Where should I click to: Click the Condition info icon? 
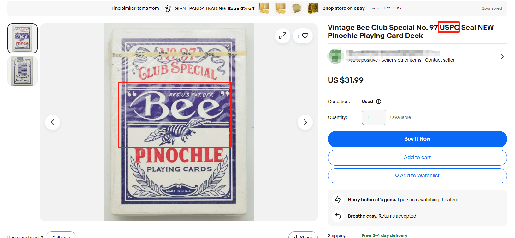click(x=379, y=102)
